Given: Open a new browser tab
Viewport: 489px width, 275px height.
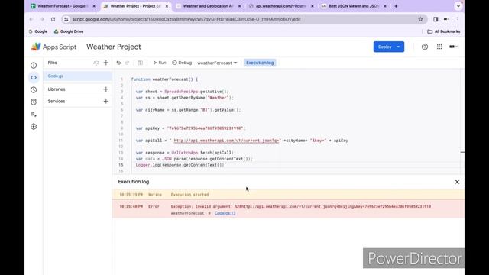Looking at the screenshot, I should click(396, 6).
